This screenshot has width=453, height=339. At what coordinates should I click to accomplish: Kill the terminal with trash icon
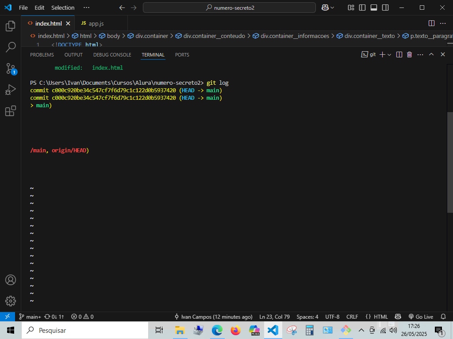pyautogui.click(x=409, y=54)
